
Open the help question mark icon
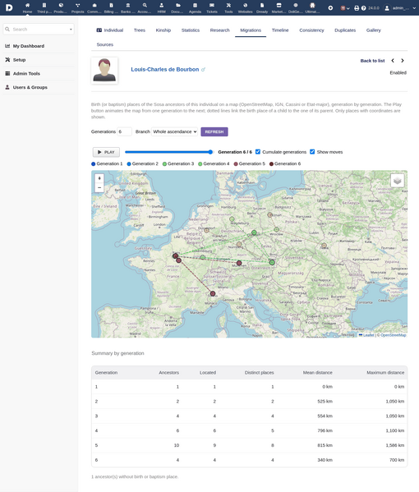click(x=363, y=8)
